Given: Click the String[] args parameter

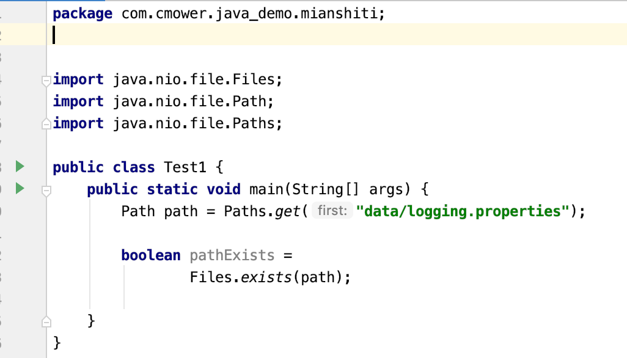Looking at the screenshot, I should pos(347,189).
